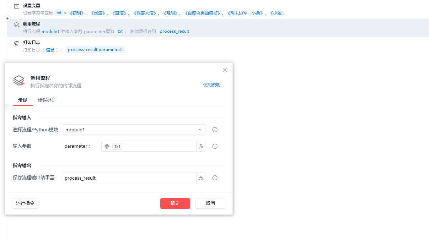Click the 调用流程 step icon in list
This screenshot has height=240, width=429.
pos(16,25)
